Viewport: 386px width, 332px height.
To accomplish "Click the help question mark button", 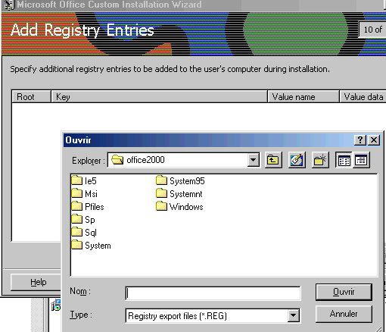I will coord(360,139).
